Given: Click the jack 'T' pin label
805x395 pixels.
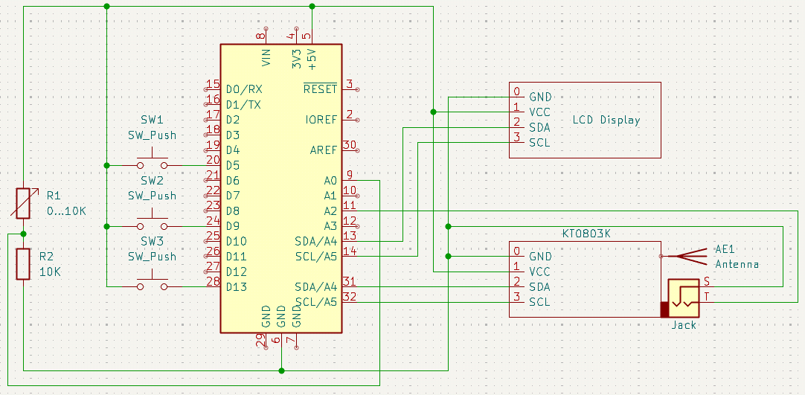Looking at the screenshot, I should coord(707,297).
